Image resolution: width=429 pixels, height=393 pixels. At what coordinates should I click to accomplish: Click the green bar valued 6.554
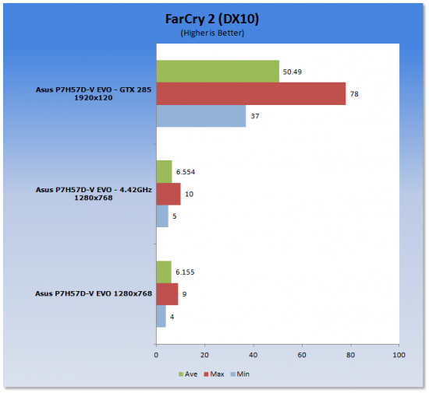164,172
